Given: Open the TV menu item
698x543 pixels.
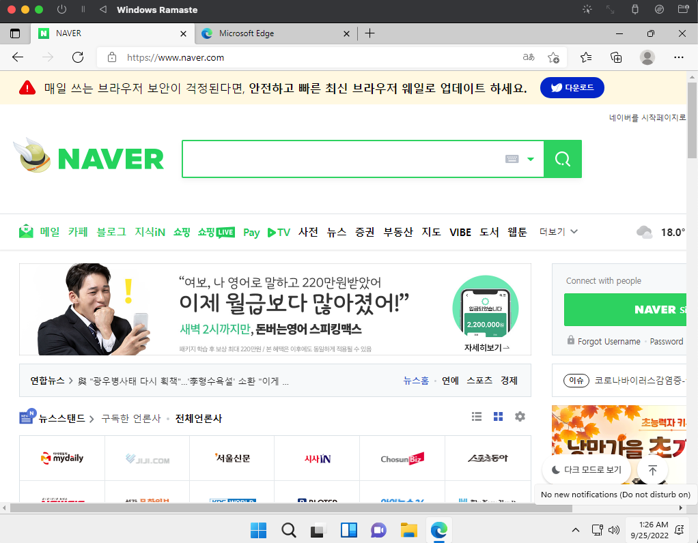Looking at the screenshot, I should point(279,232).
